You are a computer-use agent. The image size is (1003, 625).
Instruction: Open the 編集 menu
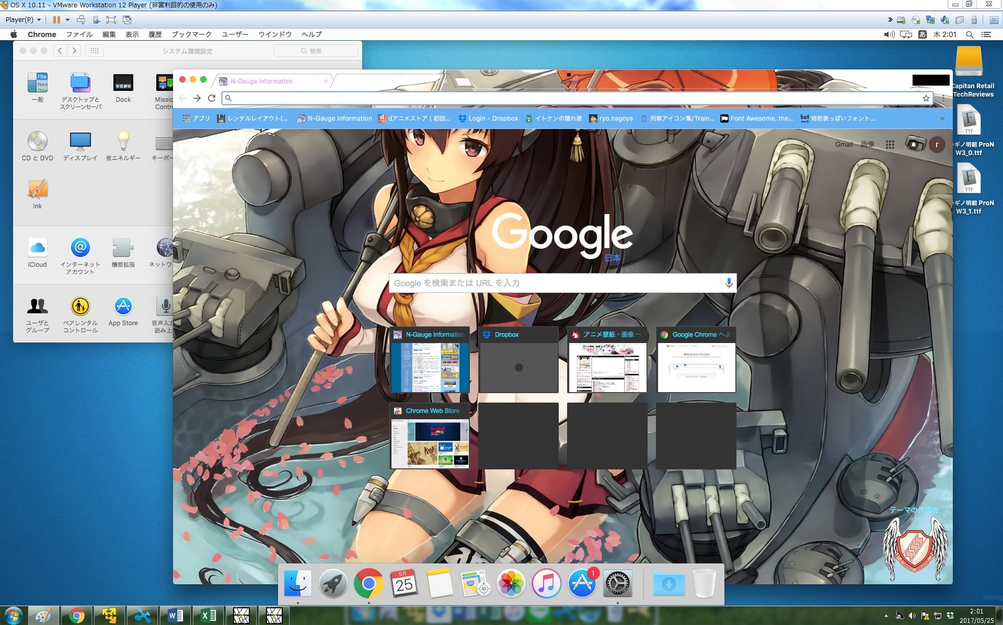(109, 34)
